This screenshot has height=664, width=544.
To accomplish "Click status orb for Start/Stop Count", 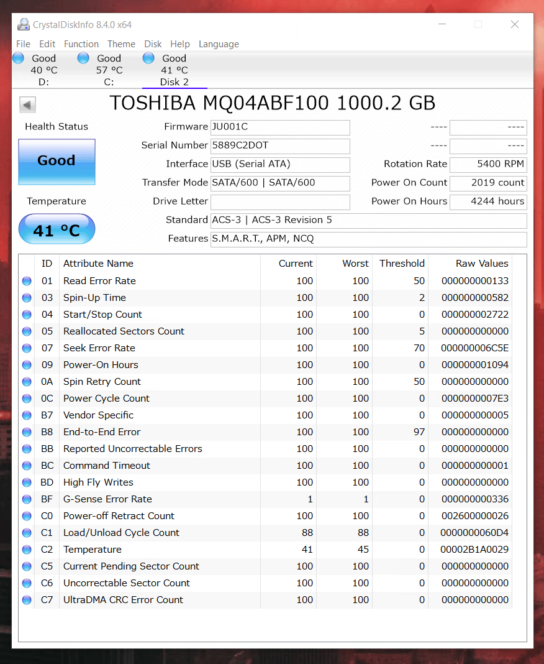I will click(x=27, y=315).
